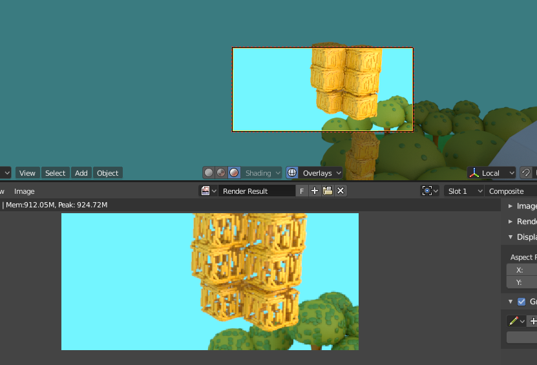Create new image with plus icon
Image resolution: width=537 pixels, height=365 pixels.
pyautogui.click(x=315, y=191)
